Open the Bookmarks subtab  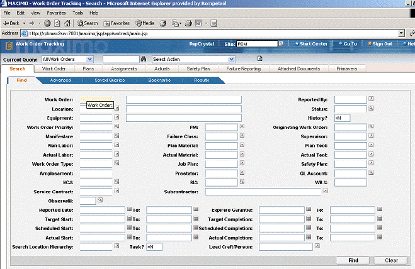click(x=159, y=80)
